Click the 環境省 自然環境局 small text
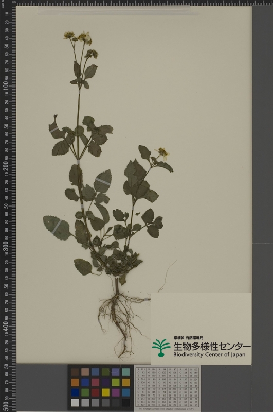The image size is (273, 412). [188, 338]
